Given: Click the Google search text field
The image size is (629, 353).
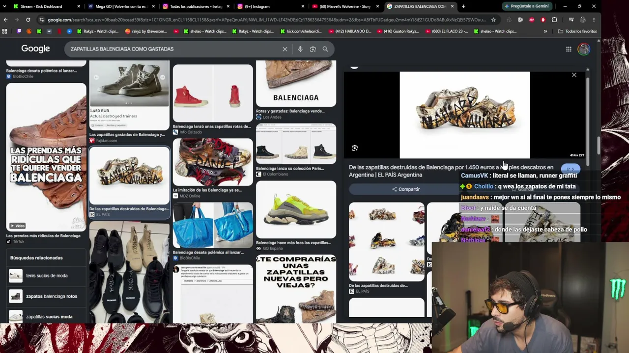Looking at the screenshot, I should (x=174, y=49).
